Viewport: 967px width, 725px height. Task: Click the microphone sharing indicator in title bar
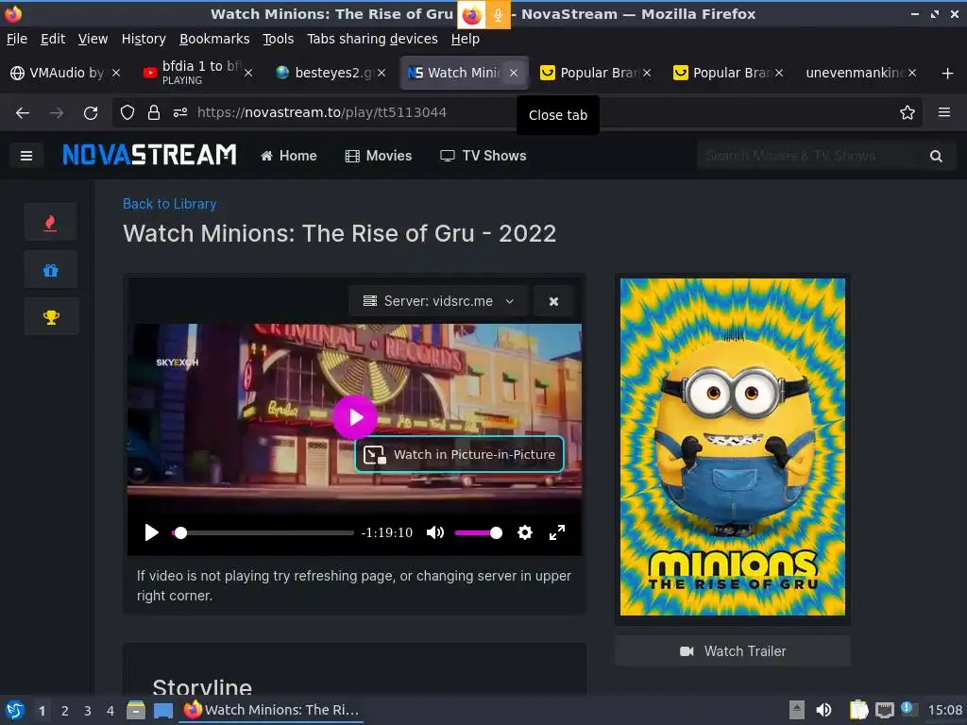coord(497,15)
